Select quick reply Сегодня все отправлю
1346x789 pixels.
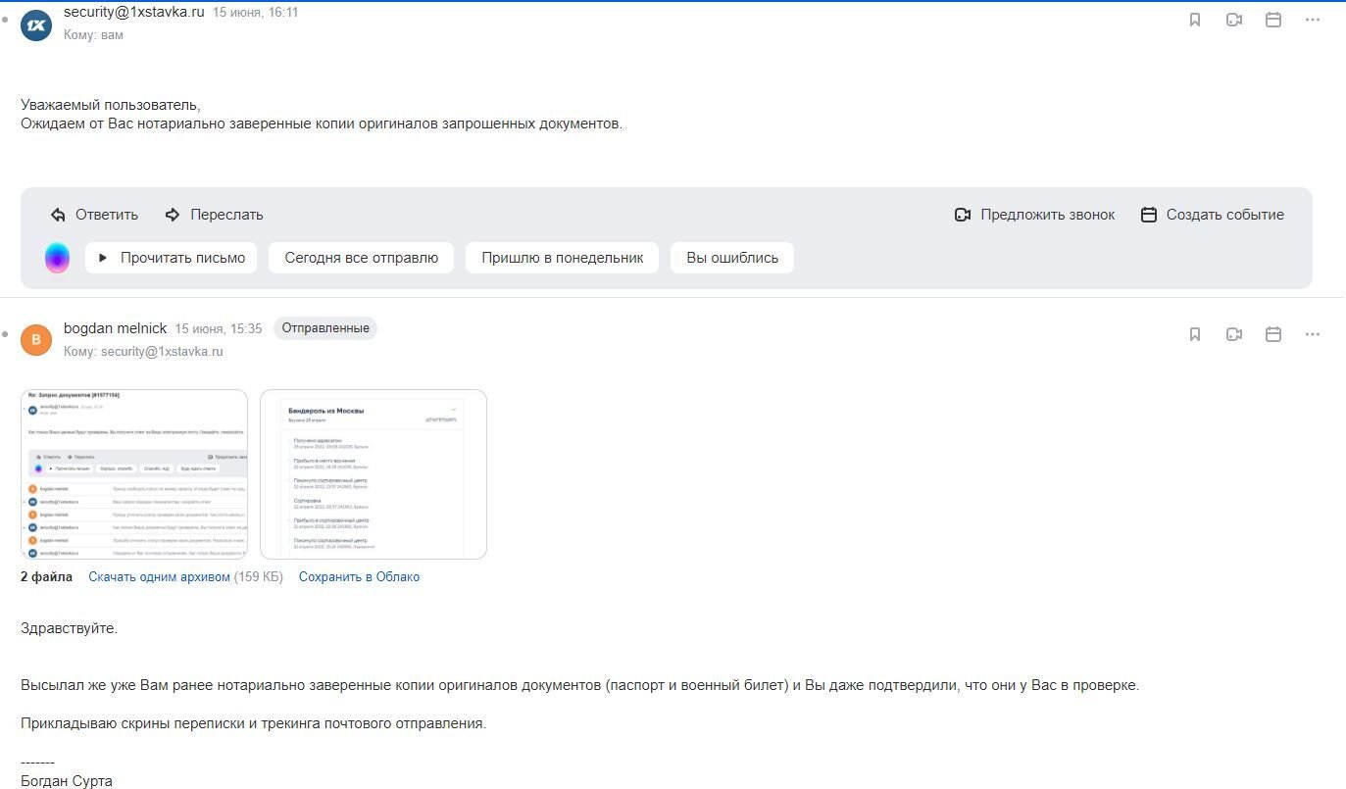pos(361,258)
